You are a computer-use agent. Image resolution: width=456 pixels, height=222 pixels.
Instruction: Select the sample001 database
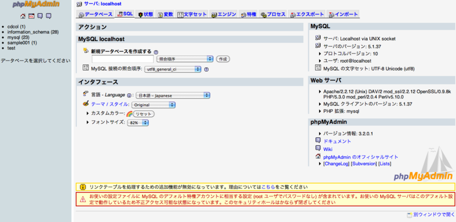pos(22,43)
